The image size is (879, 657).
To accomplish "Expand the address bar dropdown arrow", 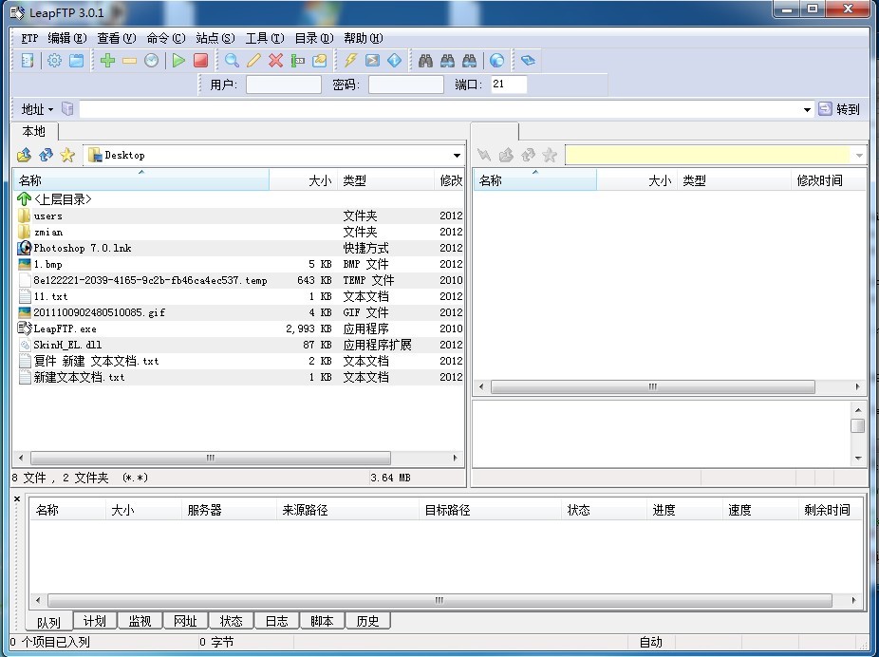I will (807, 110).
